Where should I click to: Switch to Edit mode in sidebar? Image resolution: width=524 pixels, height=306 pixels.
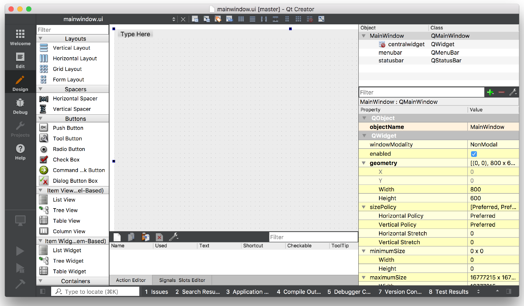[x=20, y=60]
